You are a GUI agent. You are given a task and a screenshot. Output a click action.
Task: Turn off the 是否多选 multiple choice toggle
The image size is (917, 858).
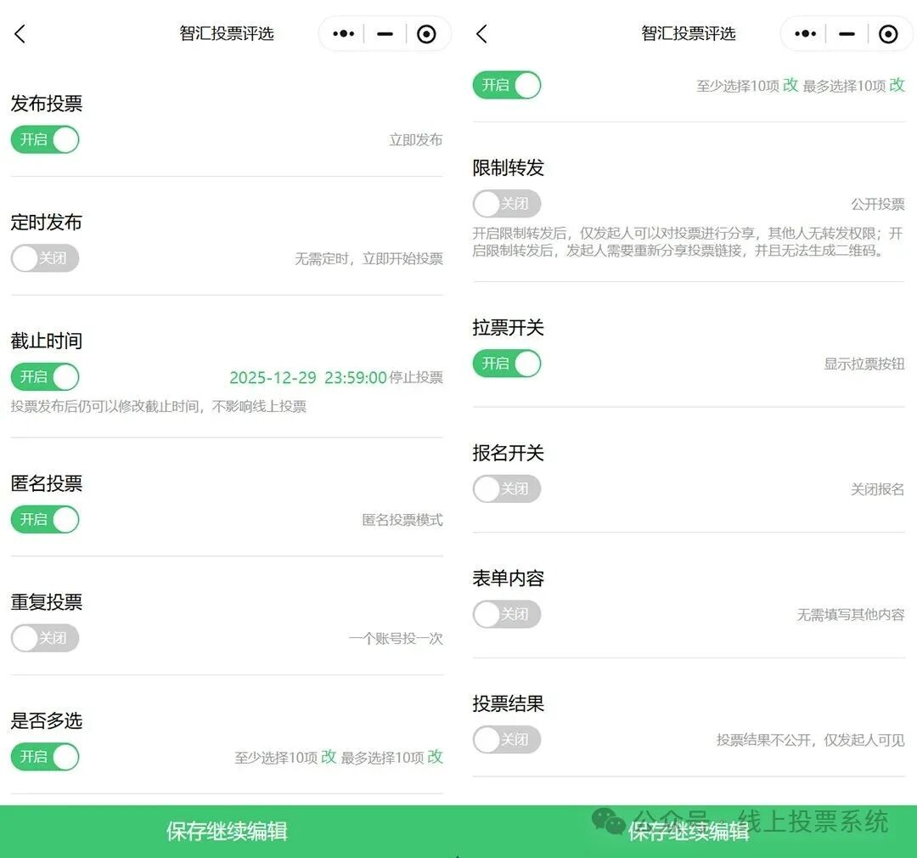point(44,757)
